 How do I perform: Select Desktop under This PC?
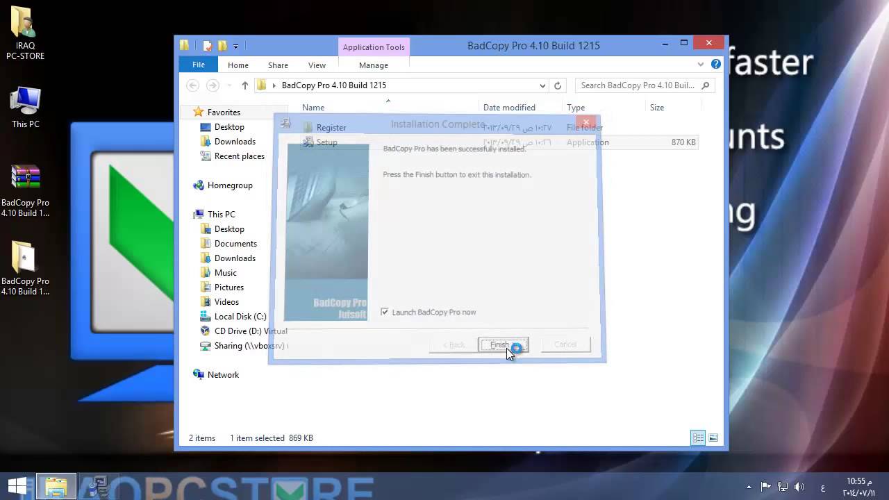pyautogui.click(x=229, y=229)
